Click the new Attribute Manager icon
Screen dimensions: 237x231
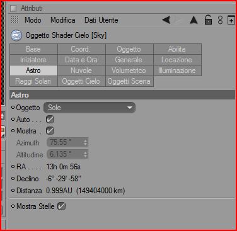(231, 20)
